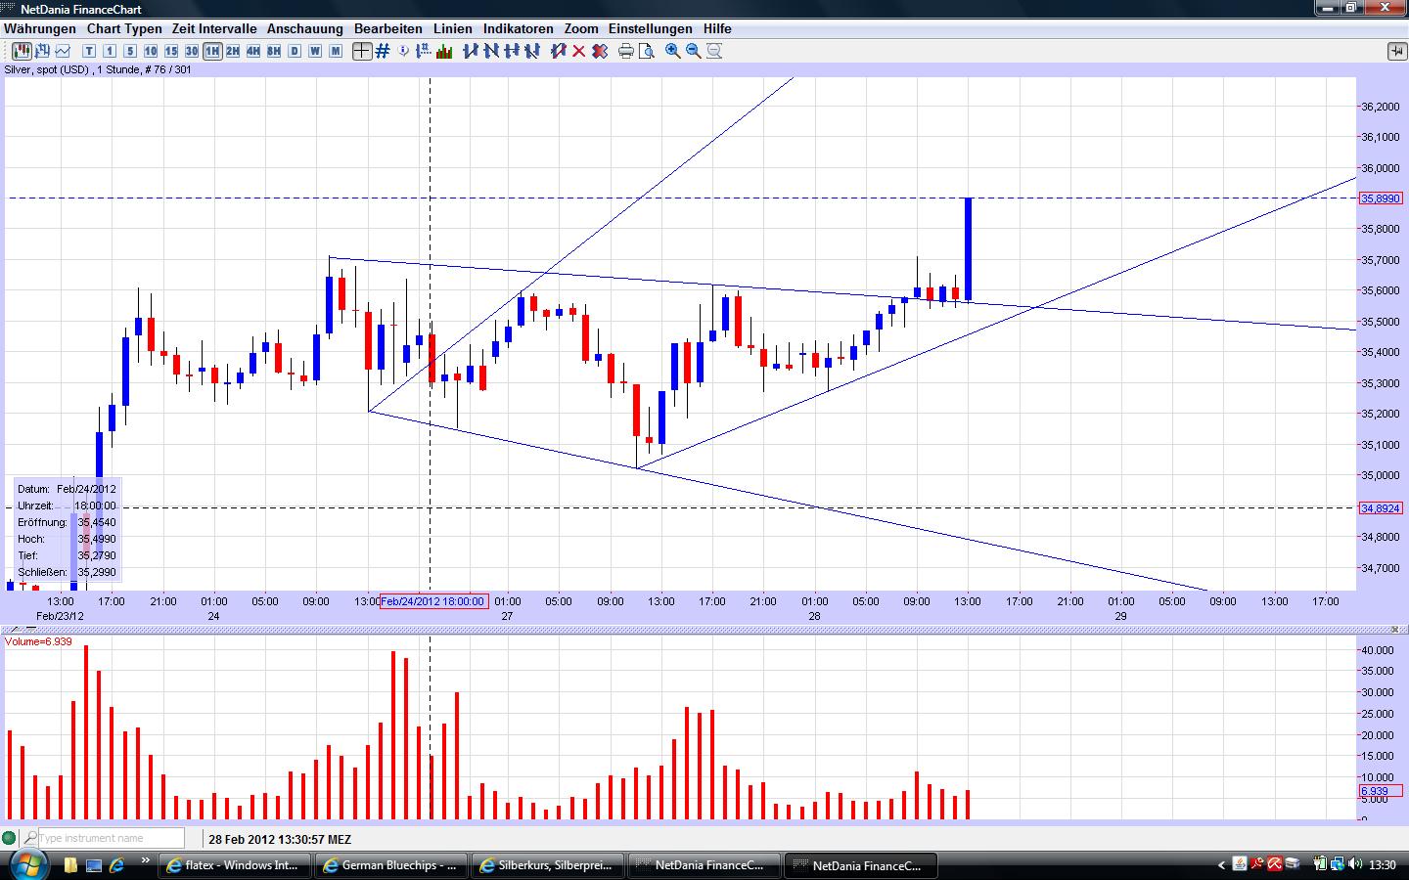
Task: Switch to the line chart type
Action: click(64, 51)
